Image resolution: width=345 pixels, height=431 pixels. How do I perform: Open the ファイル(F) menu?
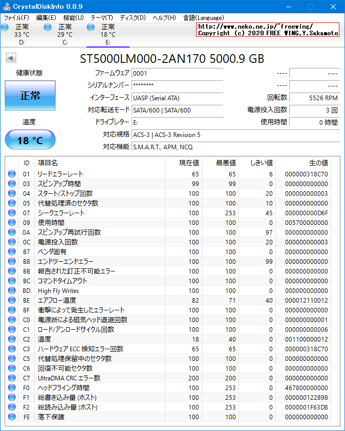click(16, 18)
